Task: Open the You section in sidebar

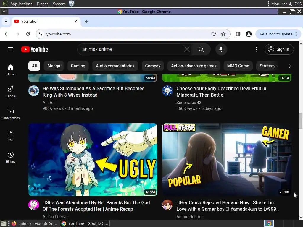Action: click(x=11, y=135)
